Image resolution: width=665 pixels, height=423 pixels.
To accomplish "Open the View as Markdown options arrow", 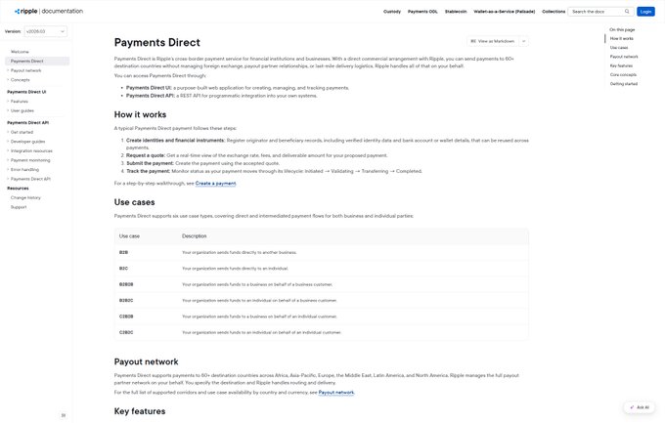I will 524,41.
